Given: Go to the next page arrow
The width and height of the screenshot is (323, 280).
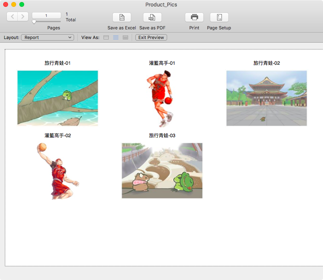Looking at the screenshot, I should point(23,16).
